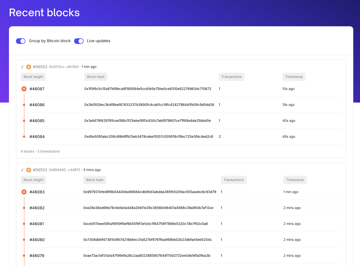This screenshot has width=360, height=266.
Task: Click the timeline dot next to block #46085
Action: [24, 121]
